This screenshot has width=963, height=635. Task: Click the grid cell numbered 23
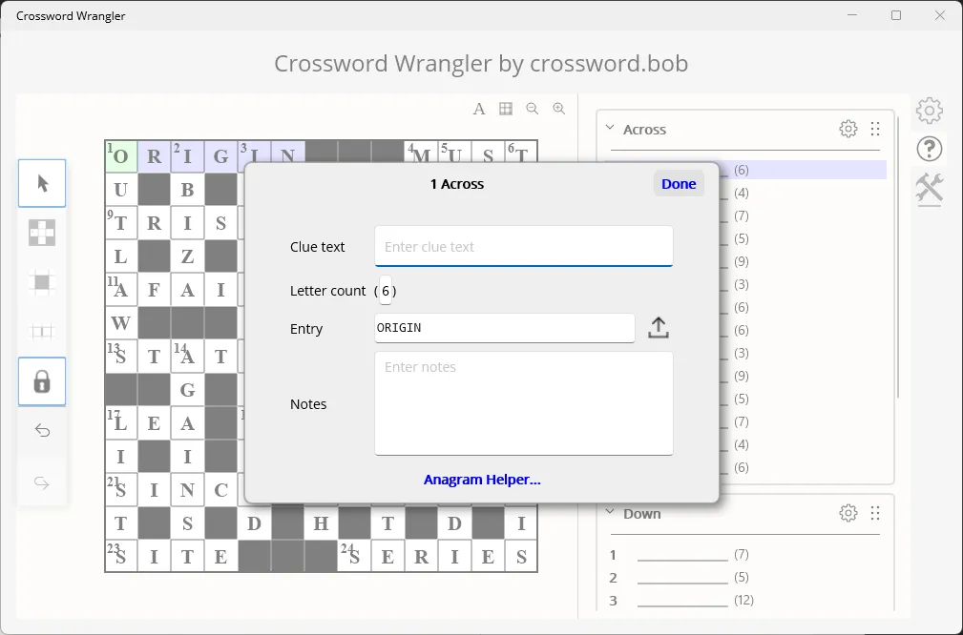coord(121,556)
